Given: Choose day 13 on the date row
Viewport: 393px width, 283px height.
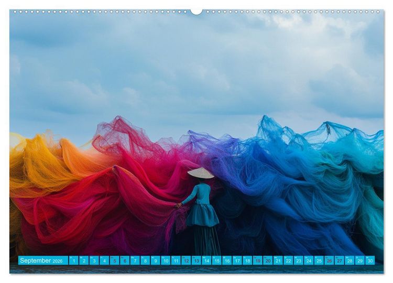Looking at the screenshot, I should [x=196, y=260].
